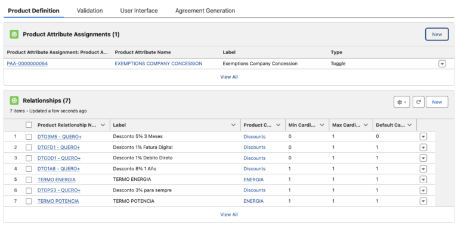Click the Relationships (7) heading
The width and height of the screenshot is (458, 226).
coord(47,101)
